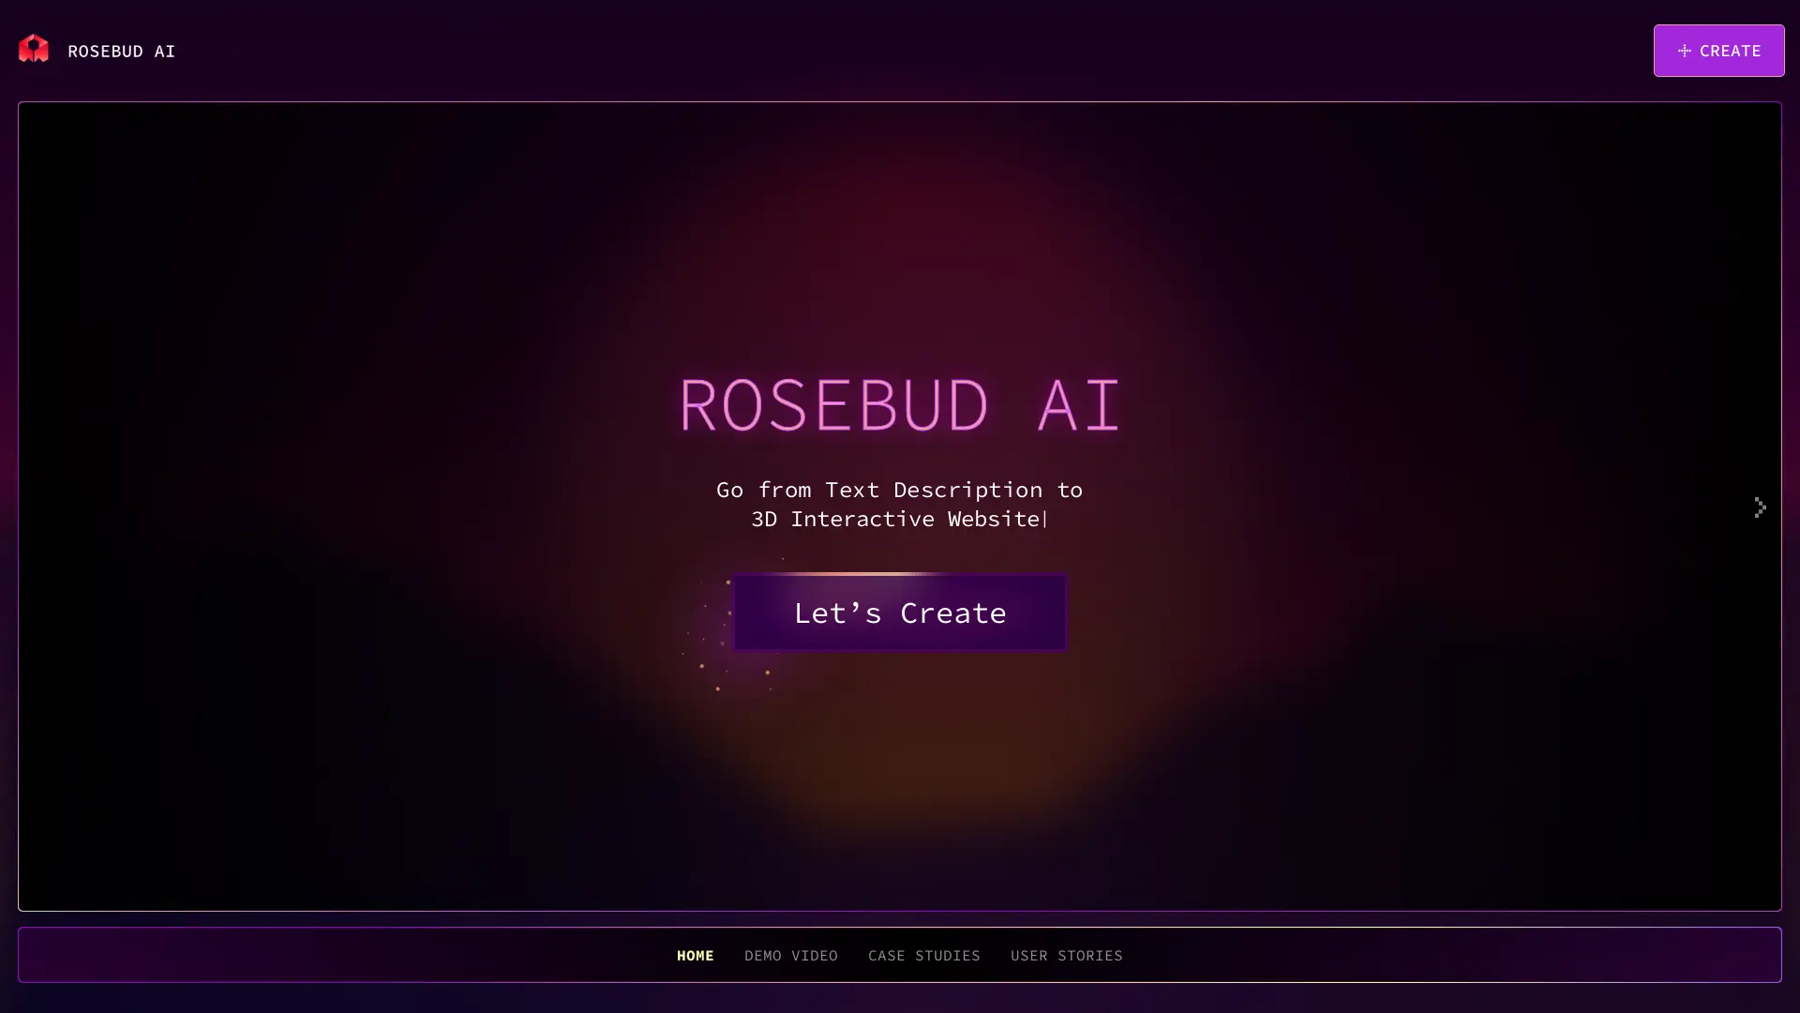Click the purple gradient bar above Let's Create
The image size is (1800, 1013).
coord(898,573)
